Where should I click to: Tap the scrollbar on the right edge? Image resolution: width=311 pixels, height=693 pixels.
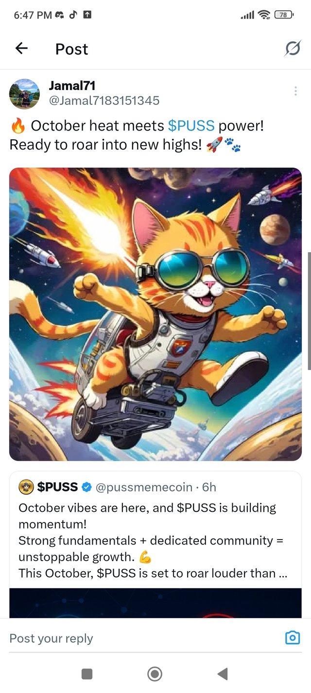tap(309, 311)
